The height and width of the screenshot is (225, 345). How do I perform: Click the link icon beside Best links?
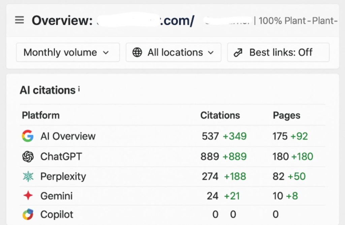tap(238, 53)
